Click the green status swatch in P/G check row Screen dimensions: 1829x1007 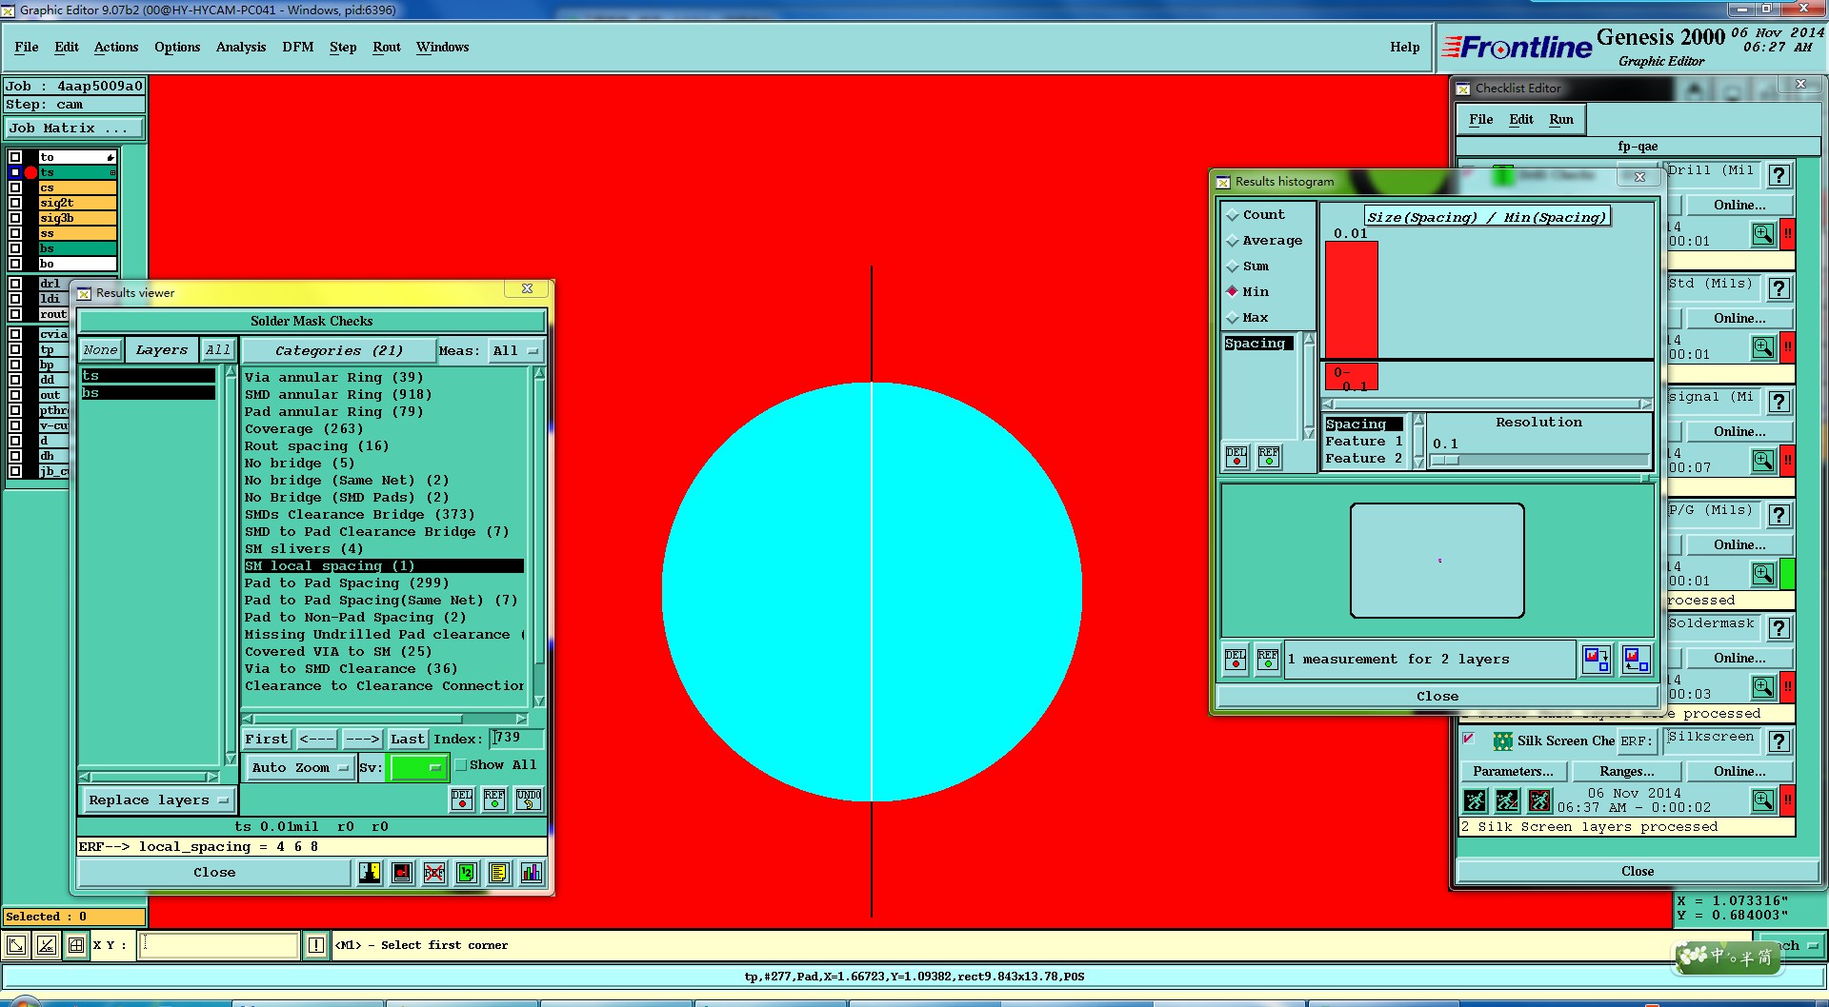click(1788, 574)
